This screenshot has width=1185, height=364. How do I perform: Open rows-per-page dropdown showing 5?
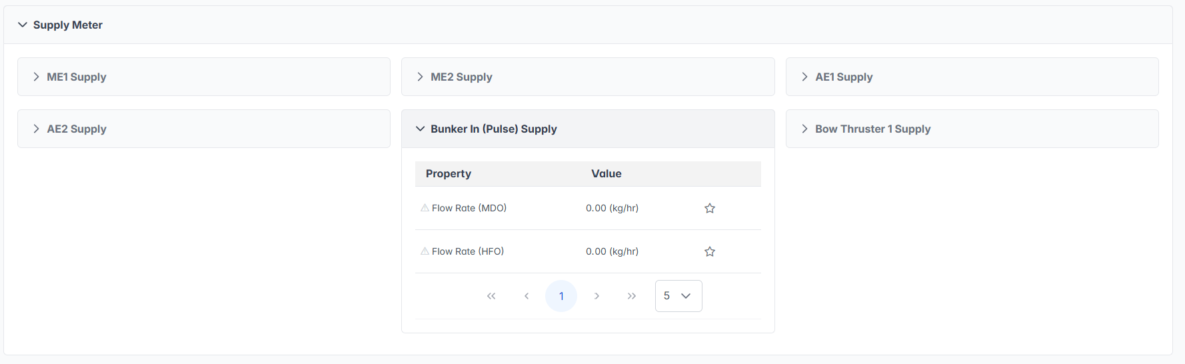coord(678,296)
